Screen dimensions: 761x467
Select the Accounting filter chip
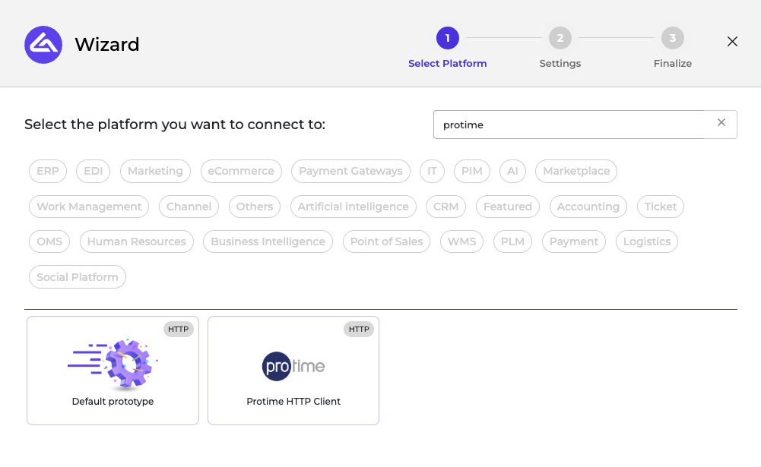pyautogui.click(x=588, y=207)
